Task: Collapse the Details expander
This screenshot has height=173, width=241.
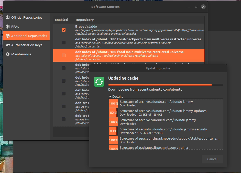Action: point(116,96)
